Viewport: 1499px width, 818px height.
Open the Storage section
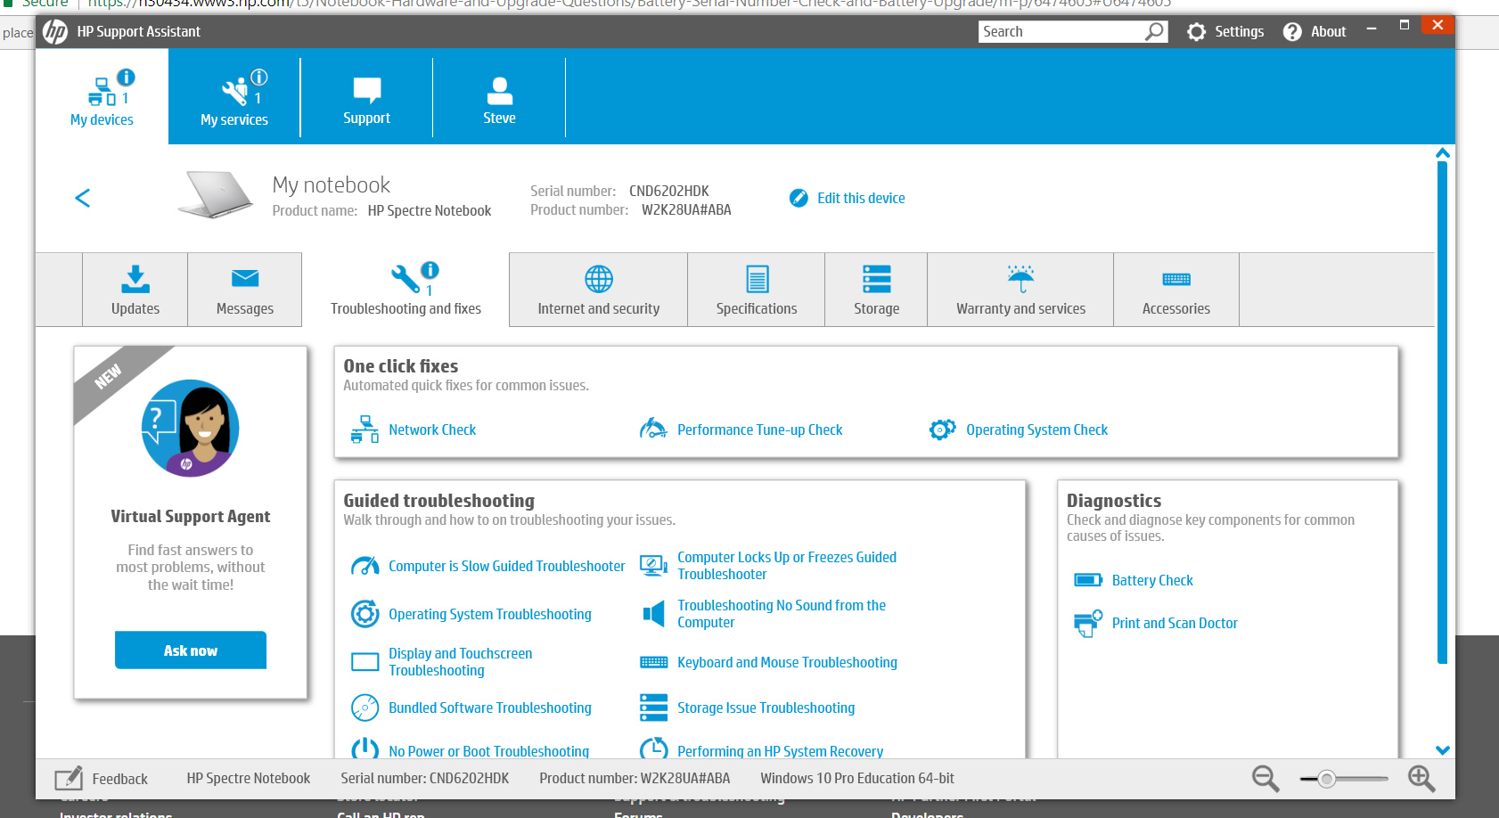point(877,290)
